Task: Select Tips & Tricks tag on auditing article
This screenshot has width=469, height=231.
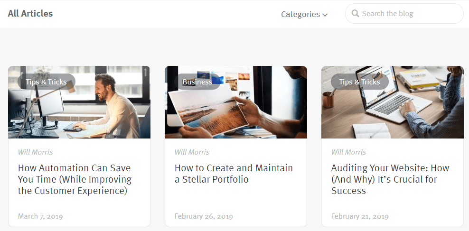Action: tap(359, 82)
